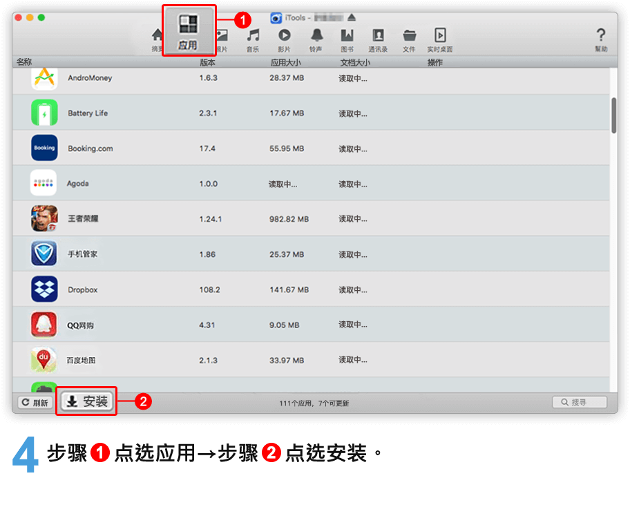Click the 搜寻 search field
Screen dimensions: 630x525
point(580,402)
